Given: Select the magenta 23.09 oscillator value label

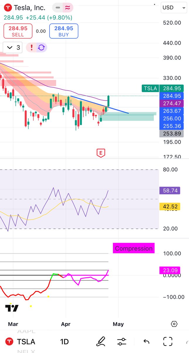Looking at the screenshot, I should 170,270.
